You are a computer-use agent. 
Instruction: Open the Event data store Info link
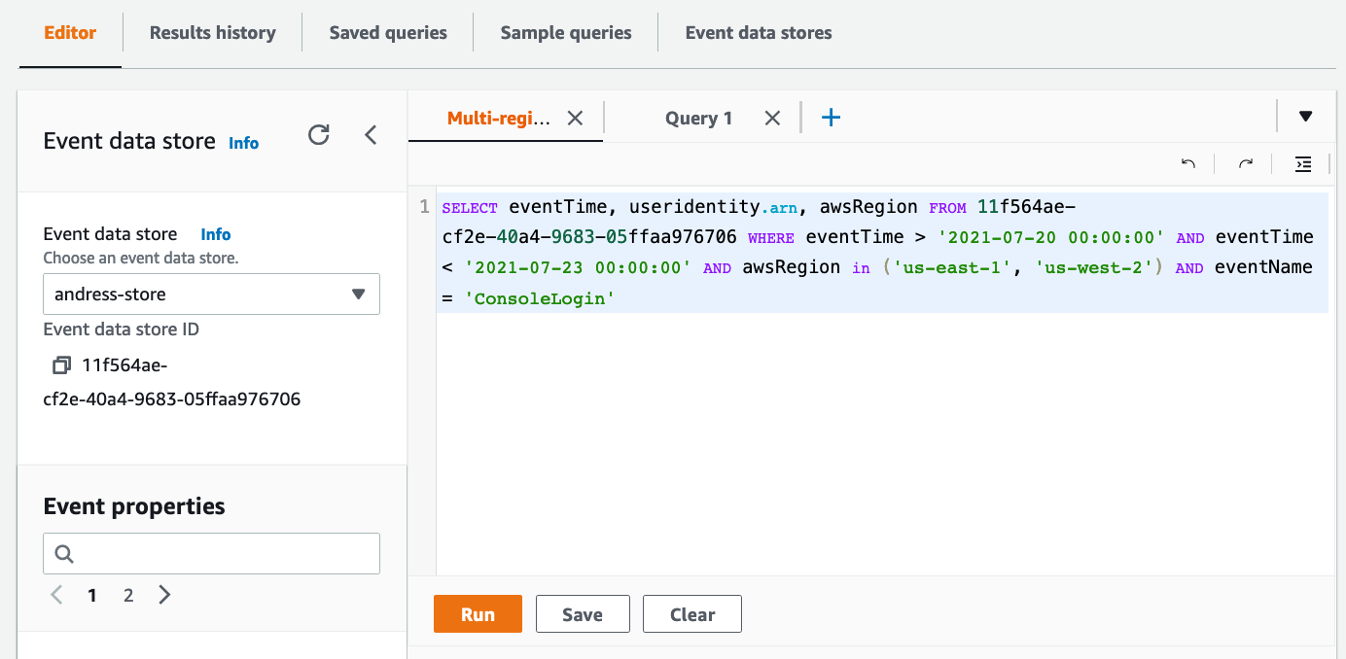coord(215,233)
